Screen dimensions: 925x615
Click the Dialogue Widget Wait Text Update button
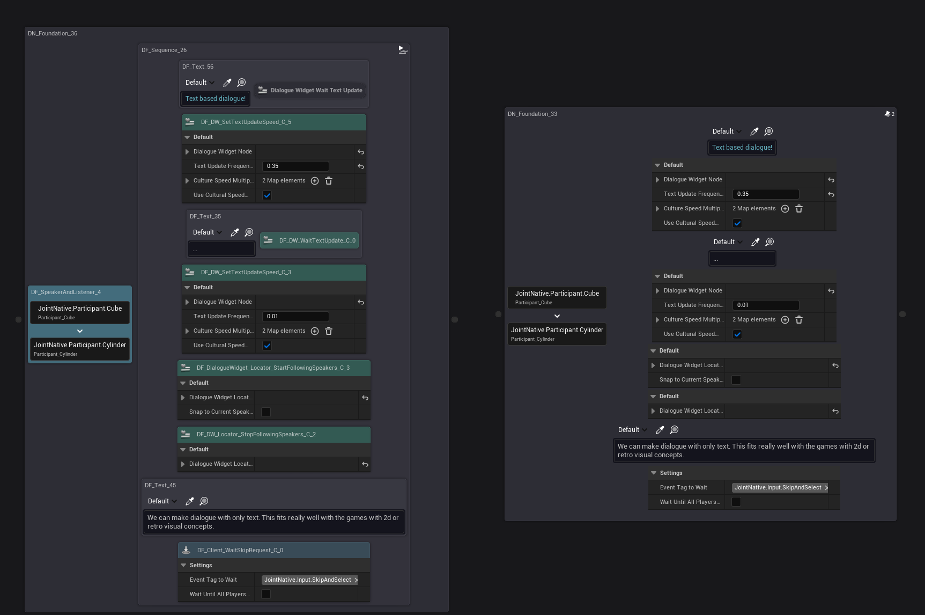tap(310, 90)
